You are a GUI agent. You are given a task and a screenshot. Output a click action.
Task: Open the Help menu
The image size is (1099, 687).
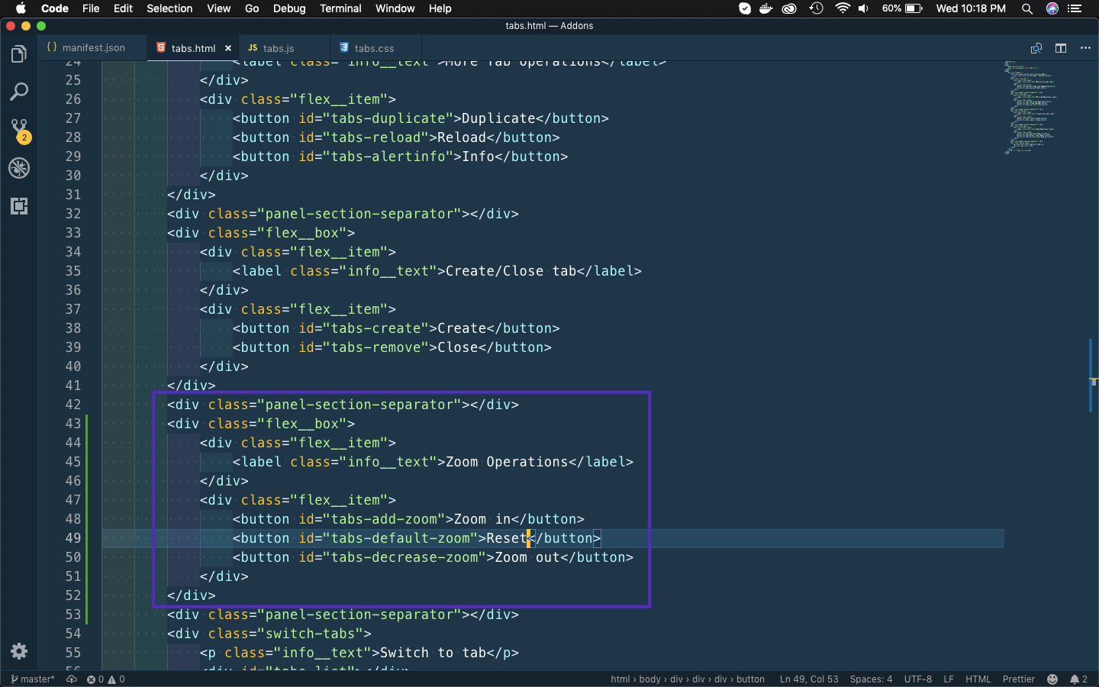click(x=440, y=8)
